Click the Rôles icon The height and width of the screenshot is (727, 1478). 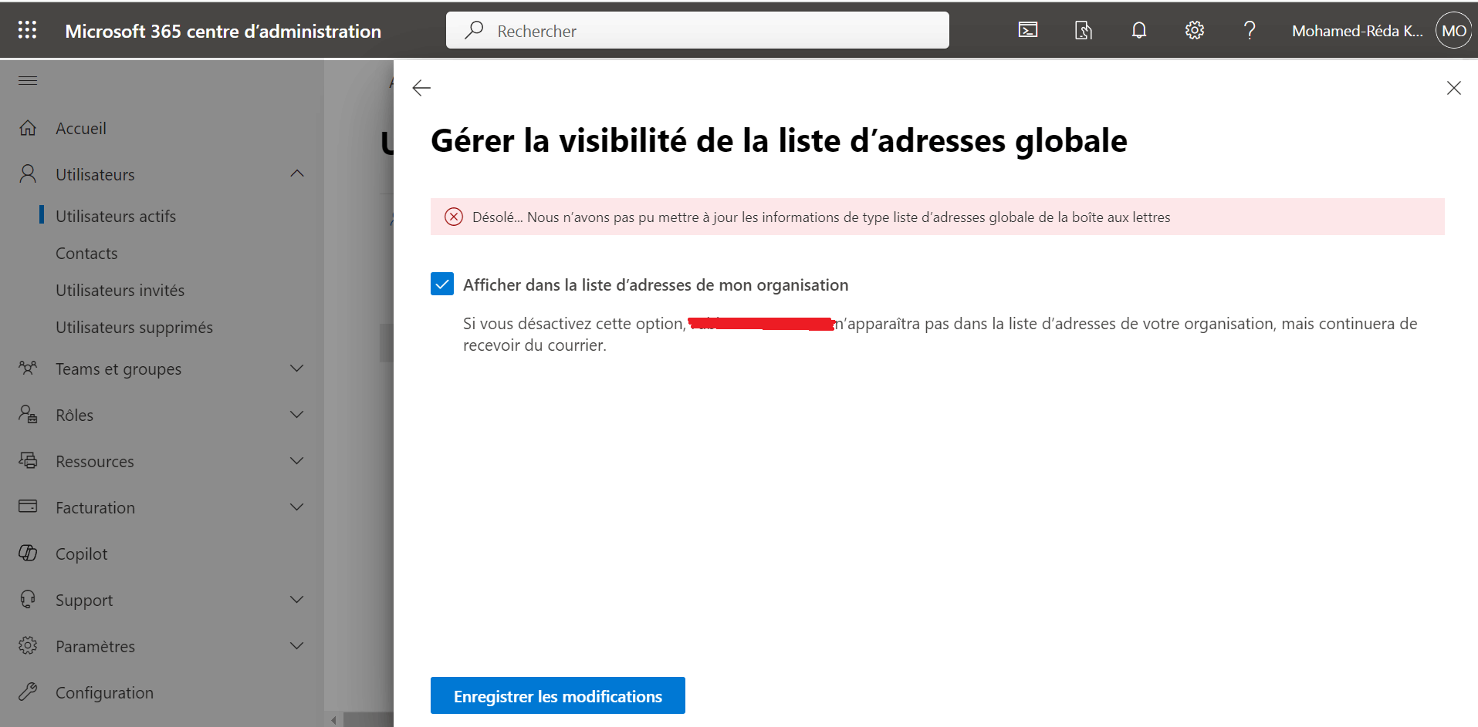pos(28,415)
